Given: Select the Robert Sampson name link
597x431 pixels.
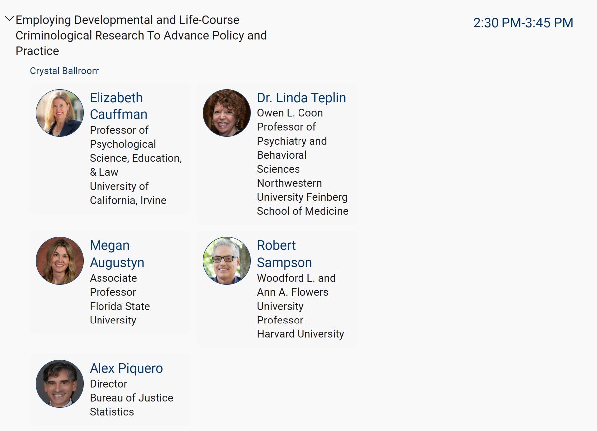Looking at the screenshot, I should (x=285, y=254).
